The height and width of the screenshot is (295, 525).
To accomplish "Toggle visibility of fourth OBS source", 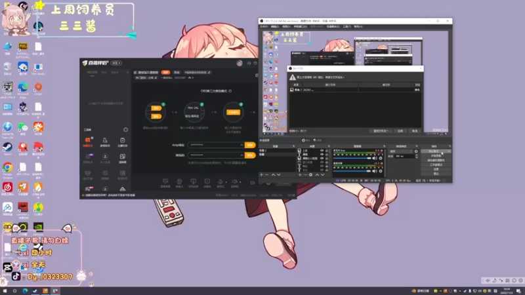I will pyautogui.click(x=322, y=162).
